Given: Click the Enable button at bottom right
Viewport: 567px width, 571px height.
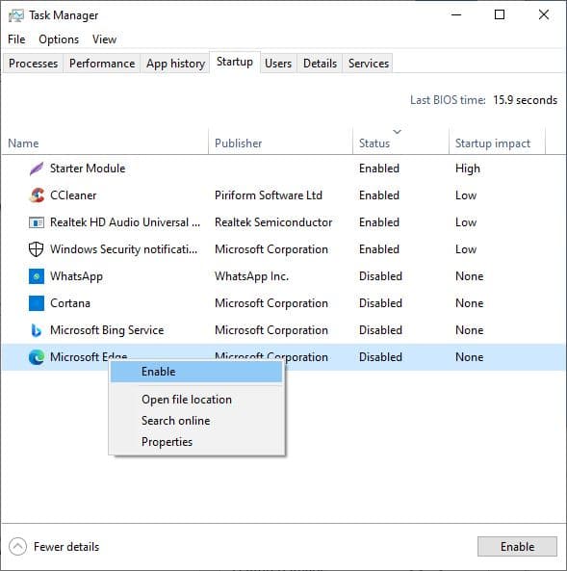Looking at the screenshot, I should 517,547.
